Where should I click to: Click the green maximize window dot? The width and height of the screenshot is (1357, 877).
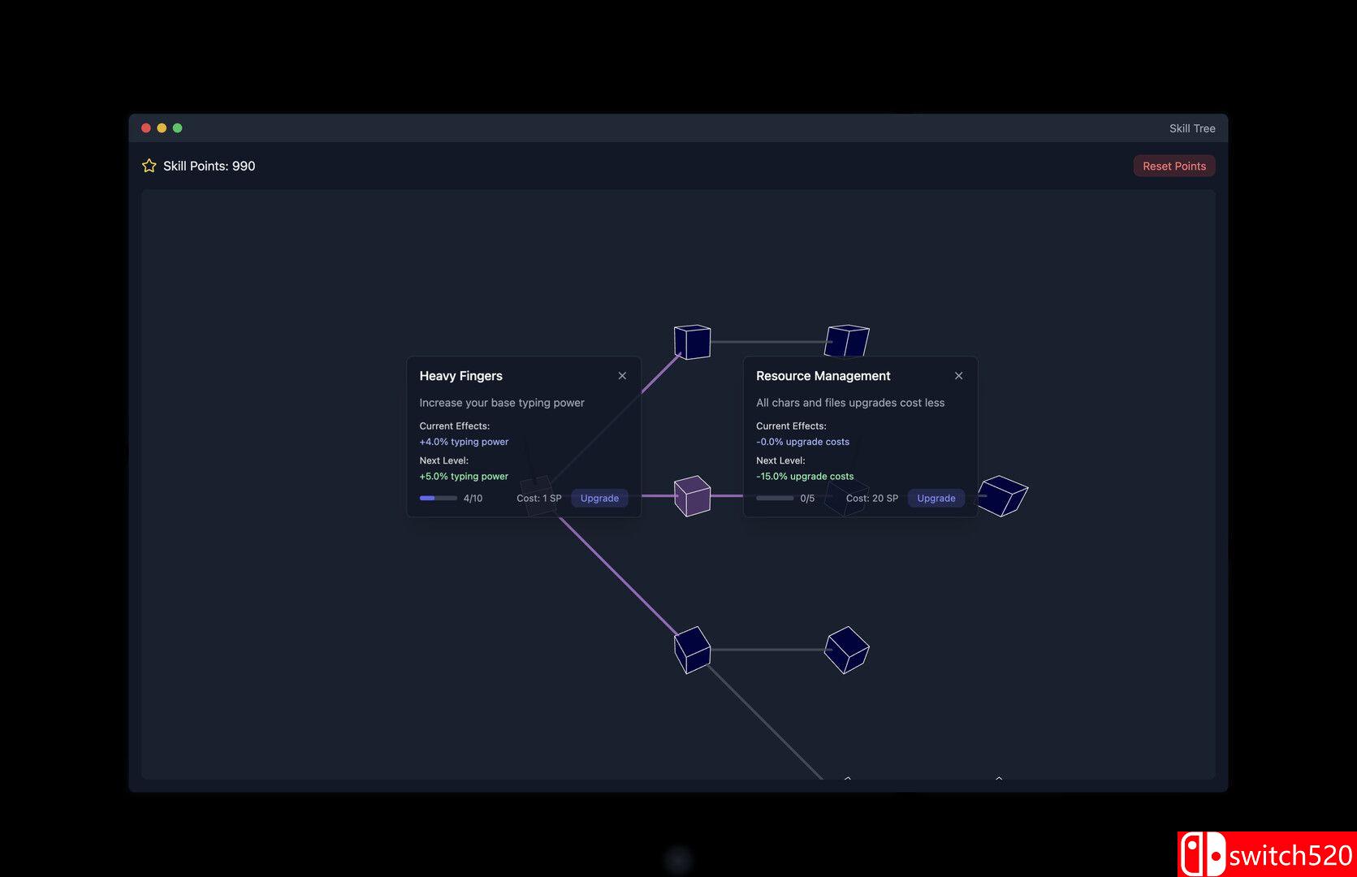177,128
